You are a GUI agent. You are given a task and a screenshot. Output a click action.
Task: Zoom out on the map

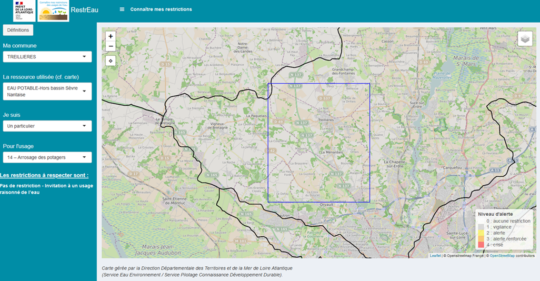click(x=111, y=46)
